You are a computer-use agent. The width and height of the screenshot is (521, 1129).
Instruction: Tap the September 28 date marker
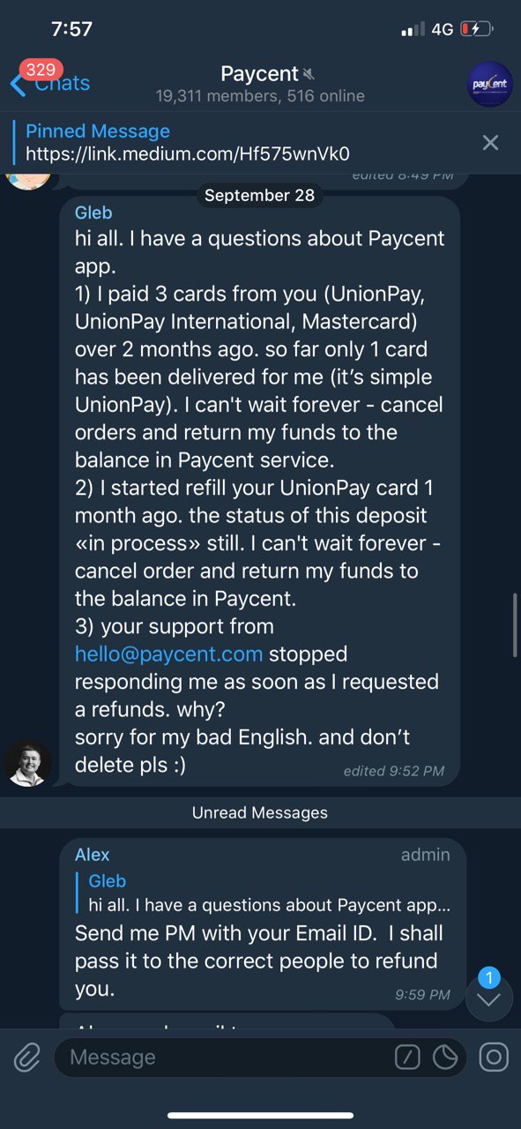[259, 195]
